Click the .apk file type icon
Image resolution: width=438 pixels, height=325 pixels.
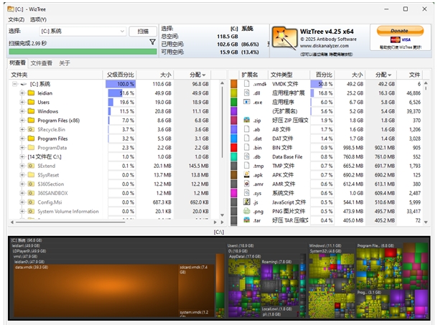point(247,174)
